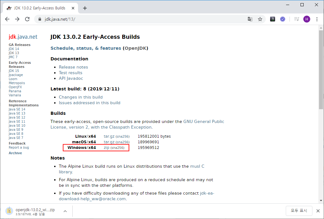The image size is (324, 219).
Task: Open the Valhalla sidebar link
Action: [x=15, y=95]
